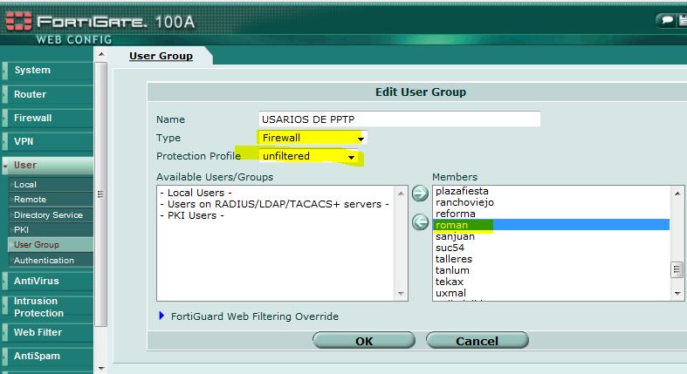Viewport: 687px width, 374px height.
Task: Click the FortiGate logo icon
Action: (18, 22)
